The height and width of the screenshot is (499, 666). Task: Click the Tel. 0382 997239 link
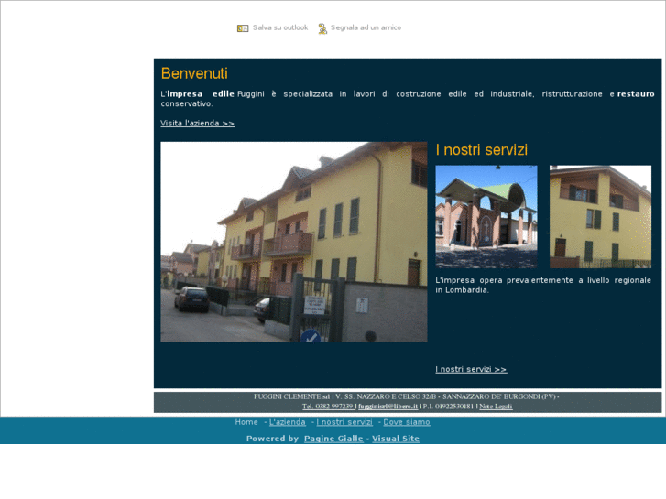[329, 407]
